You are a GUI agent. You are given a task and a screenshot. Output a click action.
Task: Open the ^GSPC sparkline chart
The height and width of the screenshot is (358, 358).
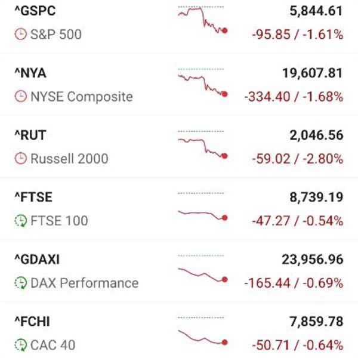pos(203,20)
